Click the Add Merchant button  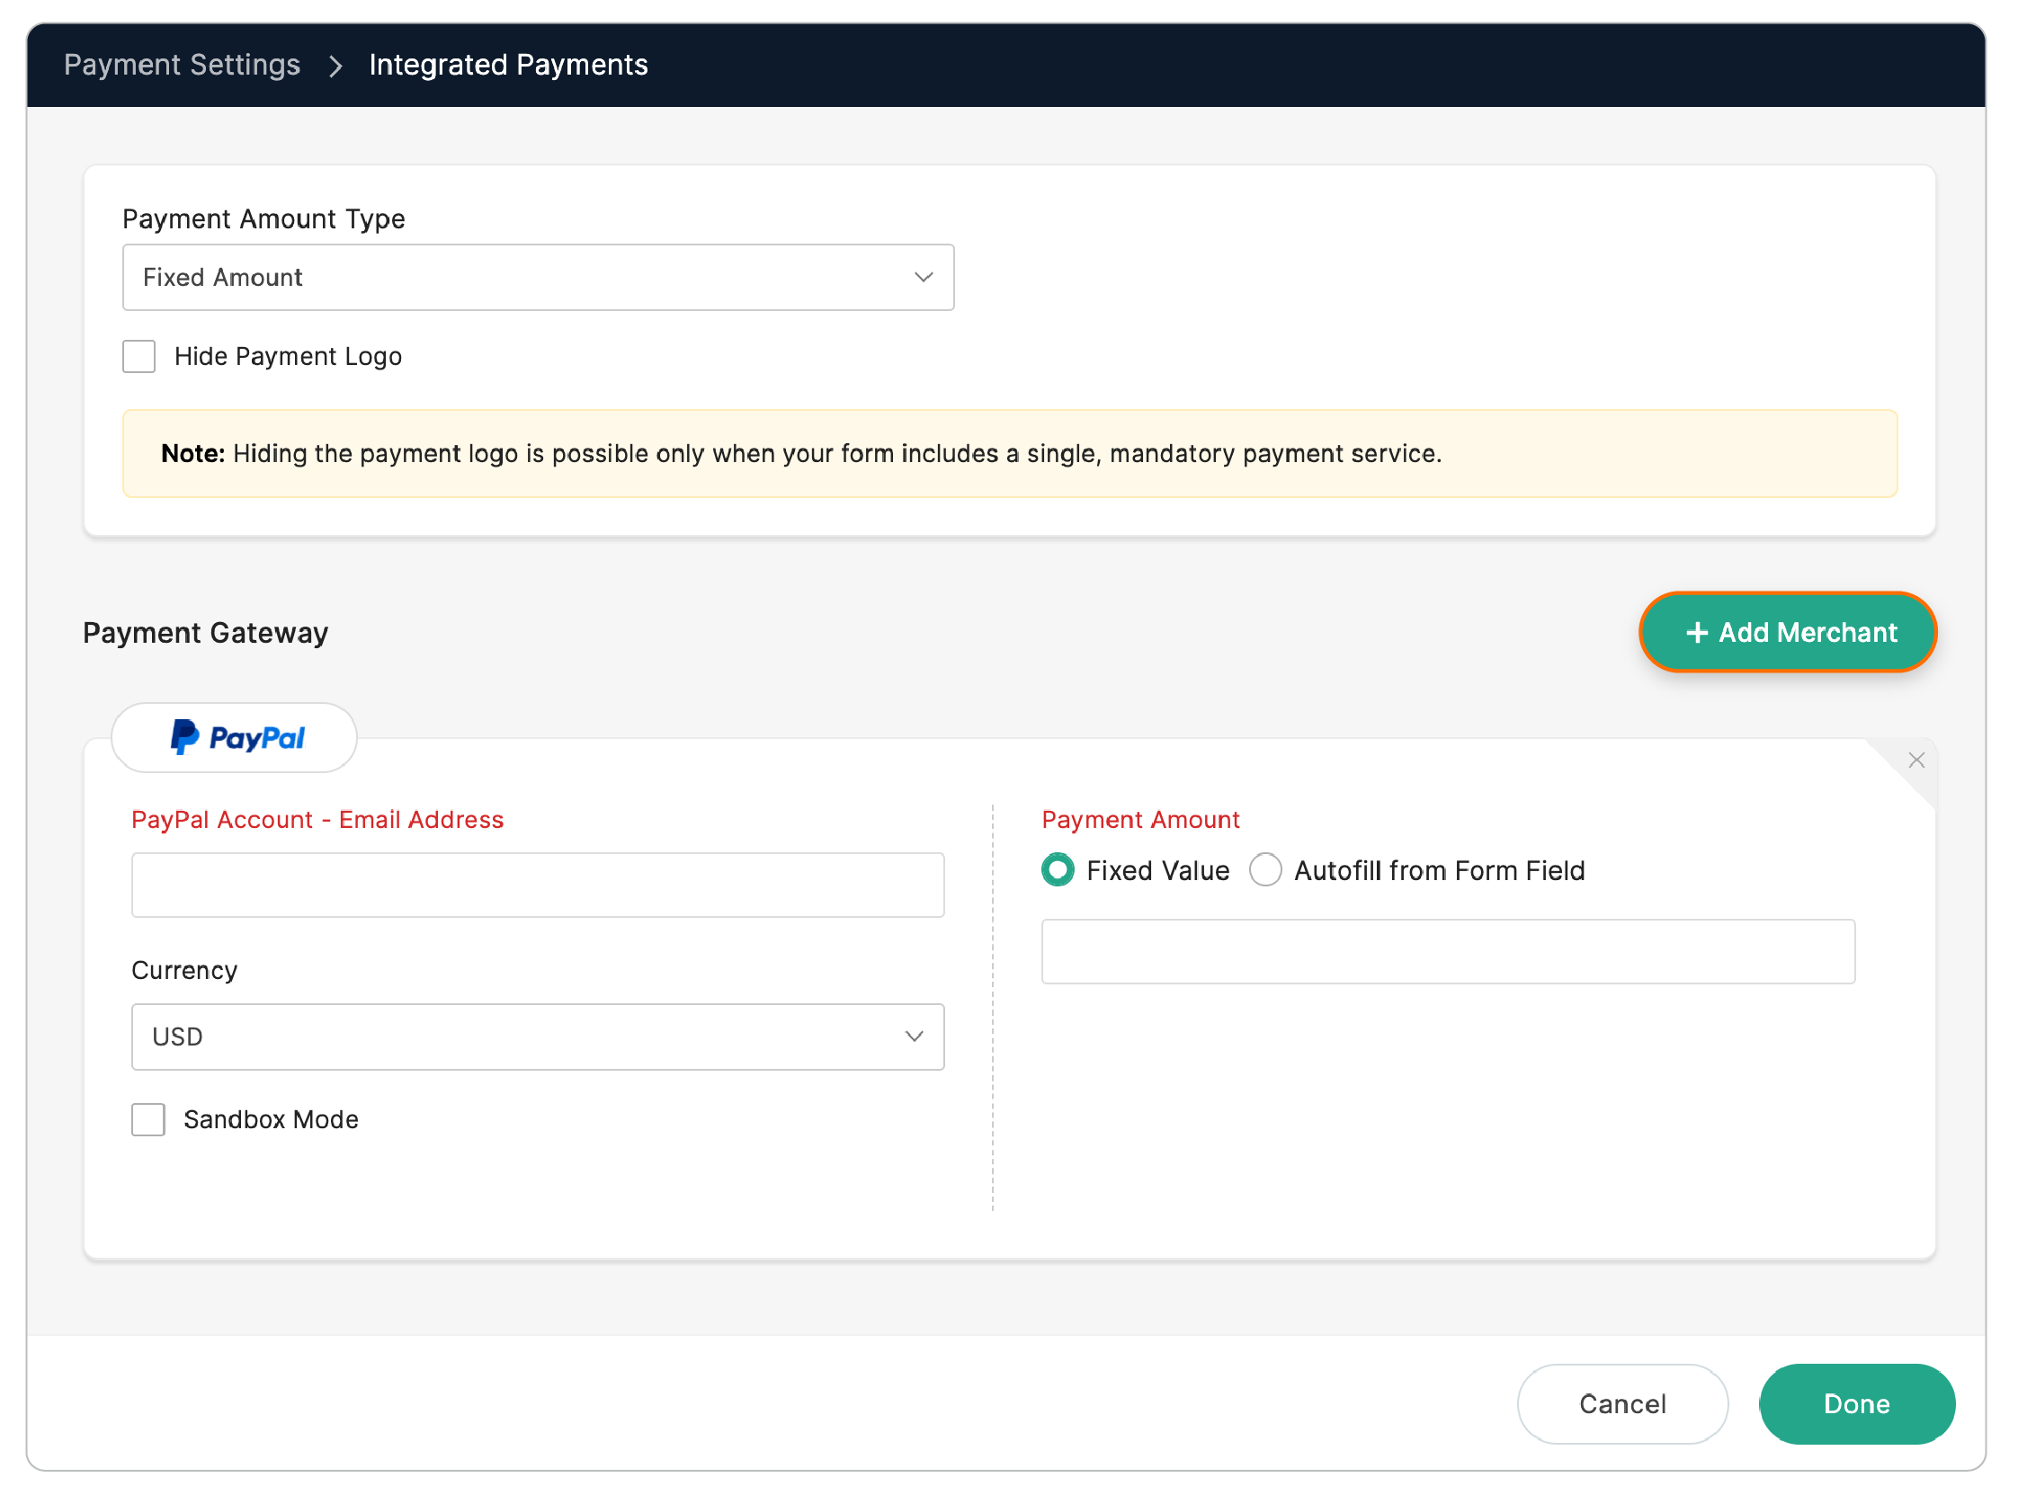pyautogui.click(x=1787, y=632)
